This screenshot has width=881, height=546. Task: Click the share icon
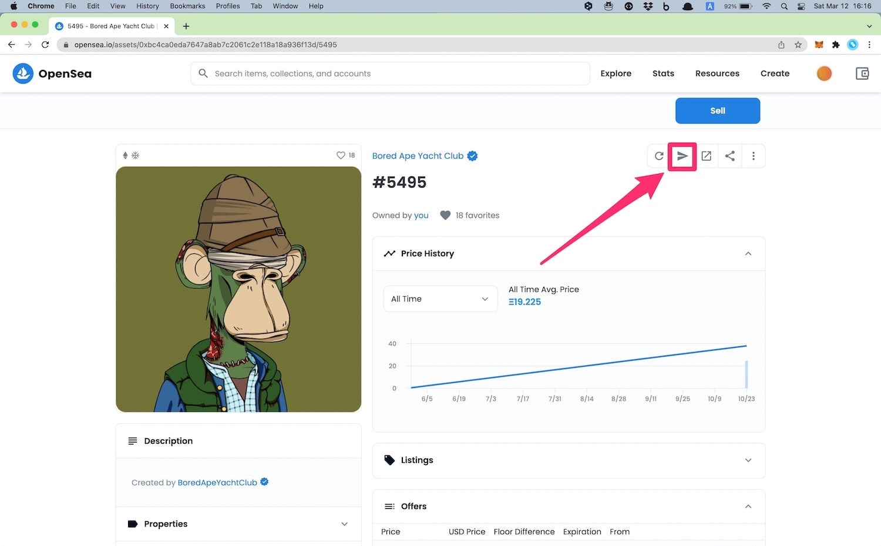[x=730, y=156]
